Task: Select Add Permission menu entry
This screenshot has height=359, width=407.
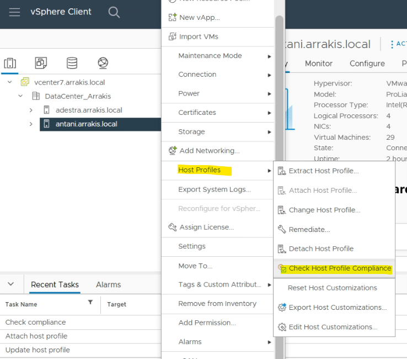Action: [x=217, y=323]
